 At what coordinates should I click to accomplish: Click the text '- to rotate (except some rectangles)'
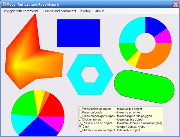[x=139, y=123]
